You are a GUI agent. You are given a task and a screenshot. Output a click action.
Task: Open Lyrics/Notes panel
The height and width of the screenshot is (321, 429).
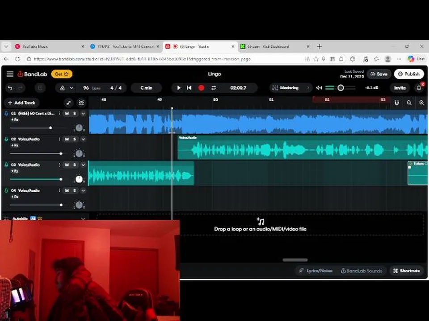point(316,271)
